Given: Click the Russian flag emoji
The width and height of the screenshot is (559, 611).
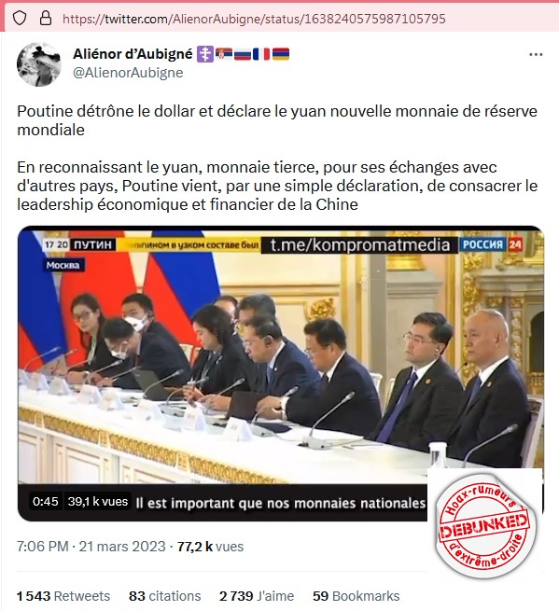Looking at the screenshot, I should 243,54.
